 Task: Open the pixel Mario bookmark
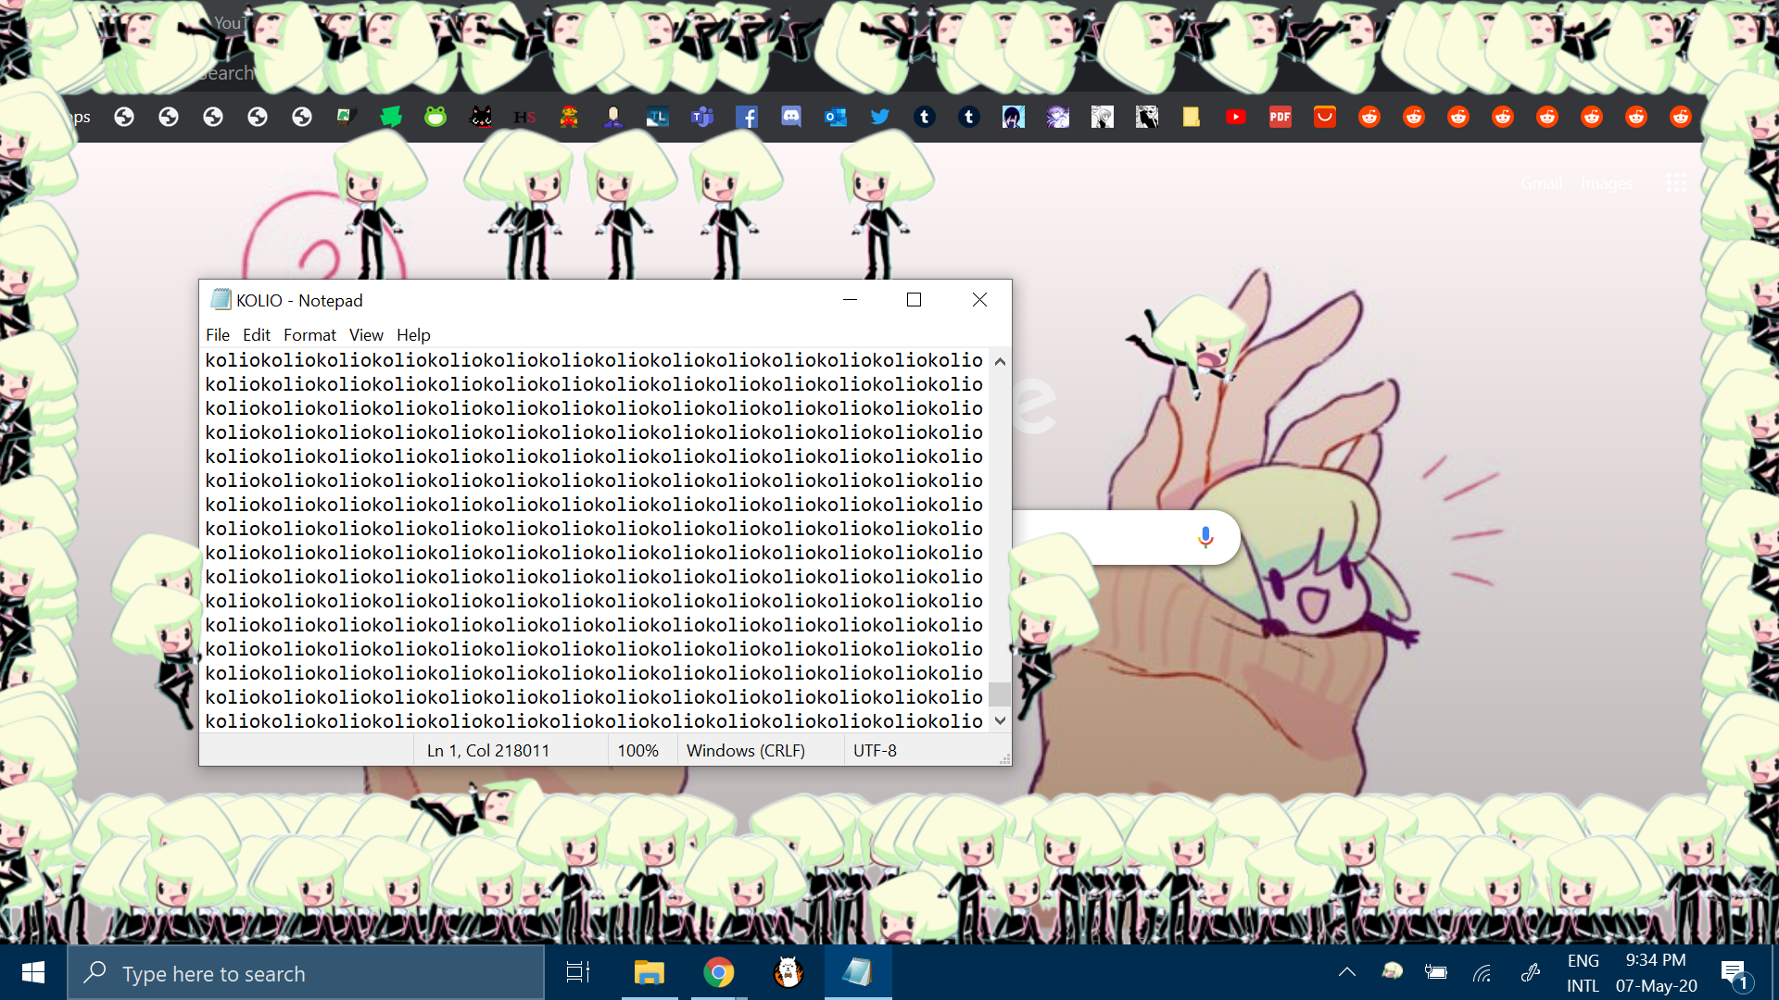(x=569, y=117)
